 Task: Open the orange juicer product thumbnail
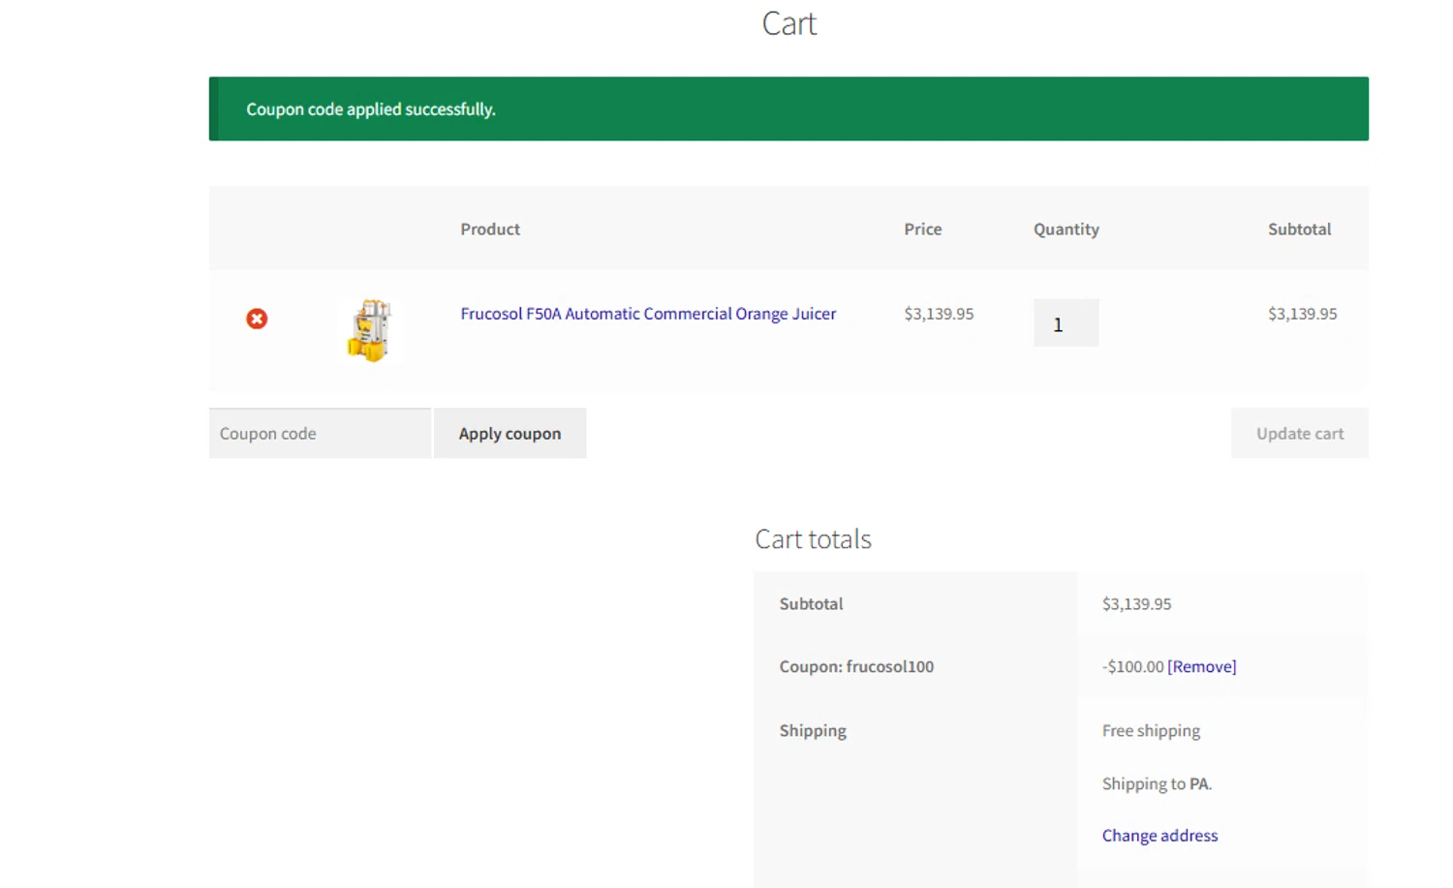[x=369, y=330]
